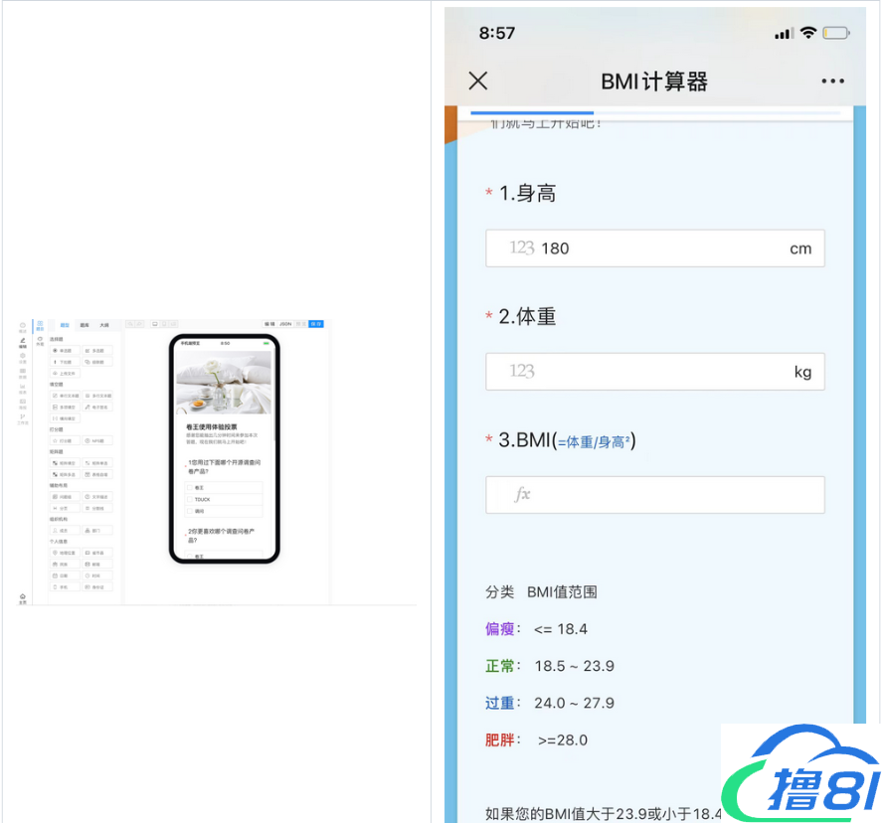
Task: Open the three-dot more options menu
Action: (832, 82)
